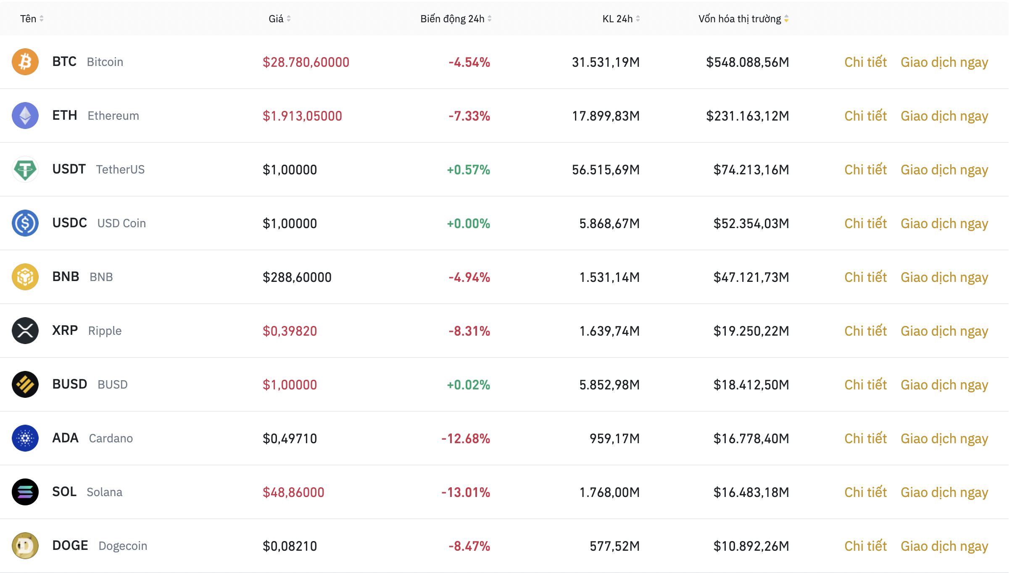The height and width of the screenshot is (573, 1012).
Task: Click the BNB logo icon
Action: tap(25, 277)
